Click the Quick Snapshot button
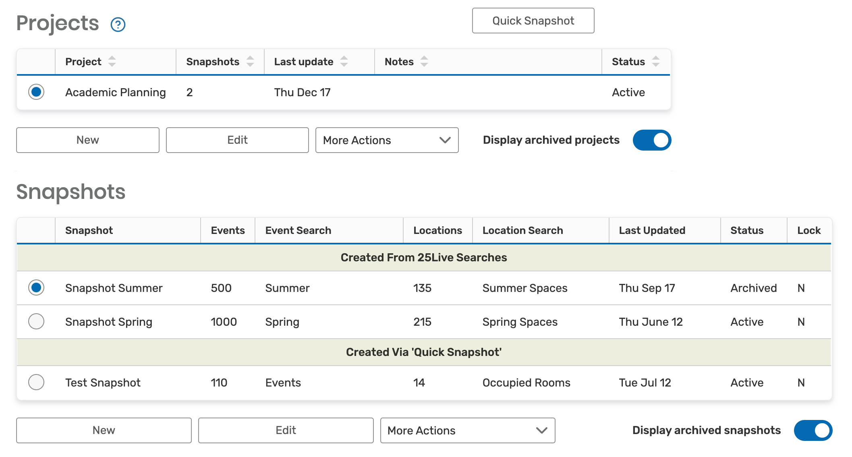 pyautogui.click(x=533, y=21)
